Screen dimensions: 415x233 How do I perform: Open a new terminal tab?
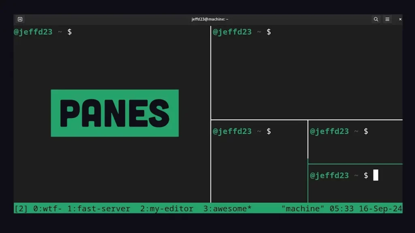19,19
